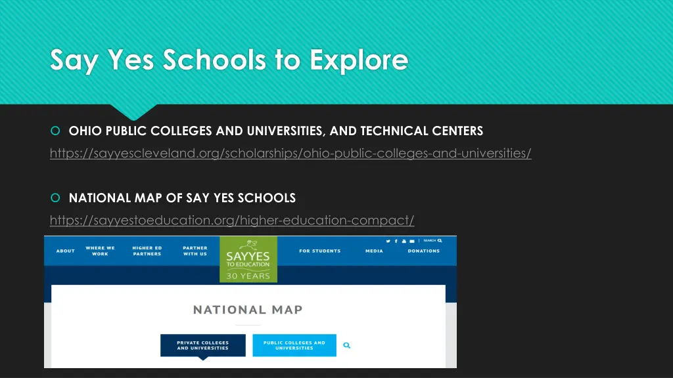Click the Ohio Public Colleges bullet heading

276,131
